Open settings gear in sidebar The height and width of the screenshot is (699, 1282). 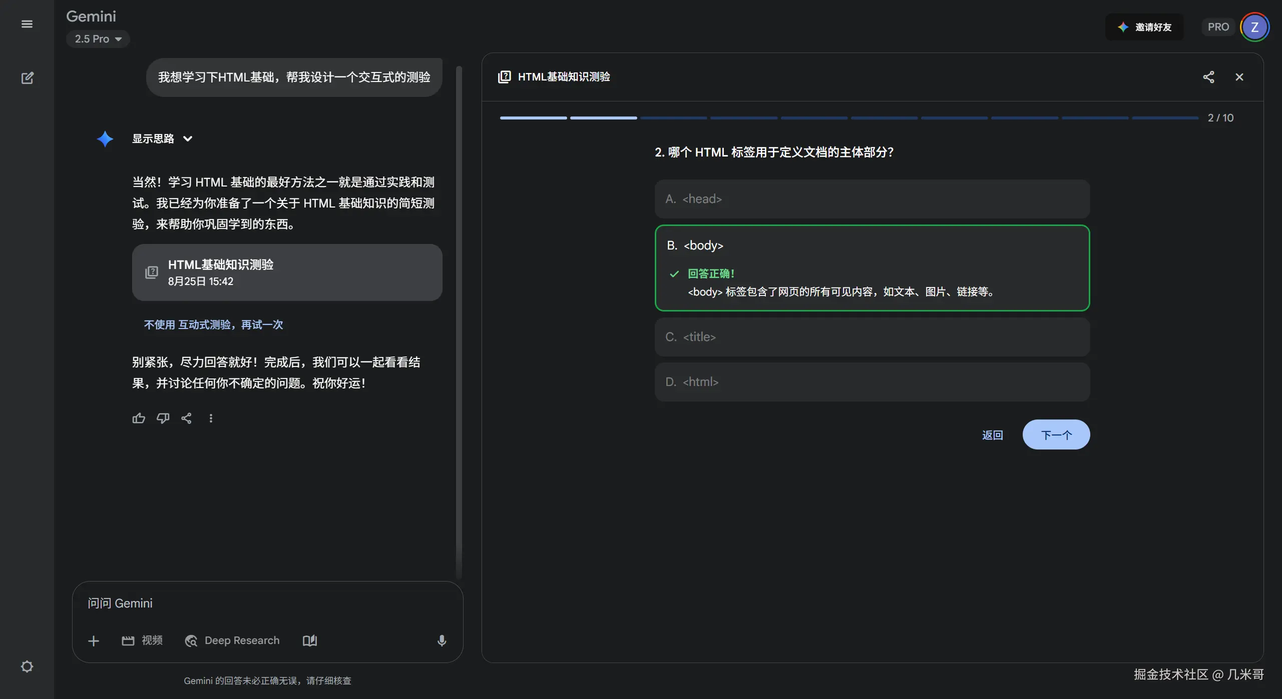click(27, 666)
